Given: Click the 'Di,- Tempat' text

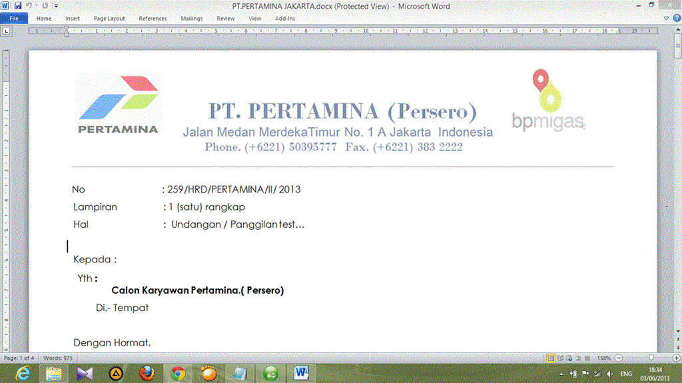Looking at the screenshot, I should coord(123,308).
